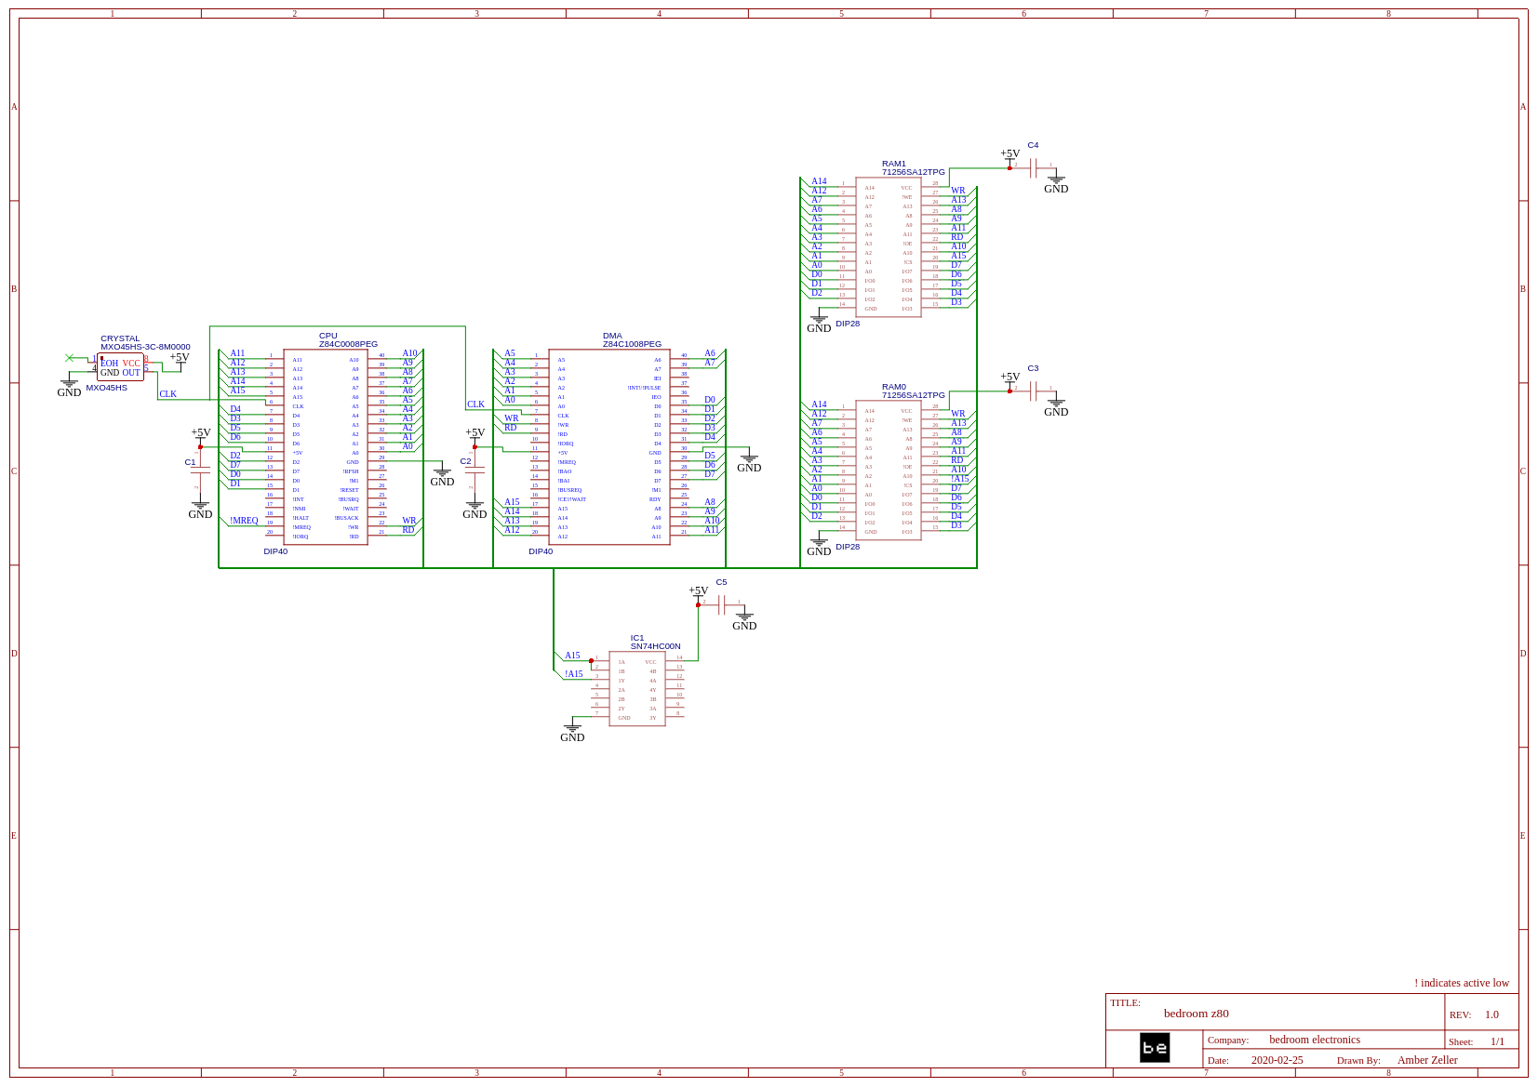Click the crystal oscillator component box
This screenshot has width=1538, height=1087.
(120, 367)
